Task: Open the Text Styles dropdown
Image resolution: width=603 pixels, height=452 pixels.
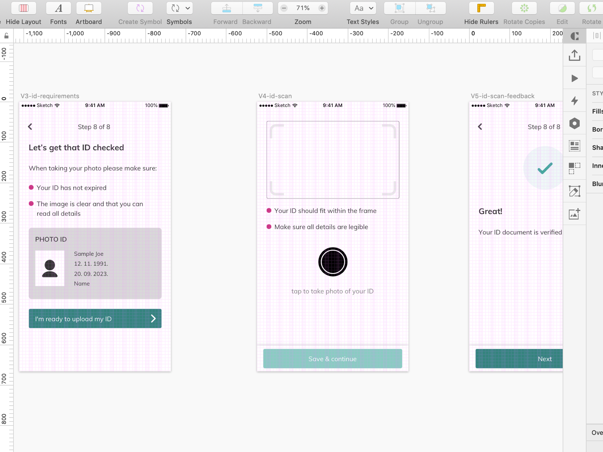Action: pos(363,8)
